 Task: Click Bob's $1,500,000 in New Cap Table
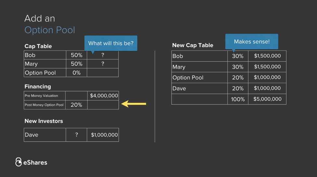[x=267, y=56]
